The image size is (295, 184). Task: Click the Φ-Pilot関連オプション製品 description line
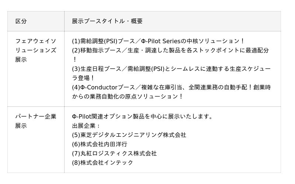click(x=143, y=116)
